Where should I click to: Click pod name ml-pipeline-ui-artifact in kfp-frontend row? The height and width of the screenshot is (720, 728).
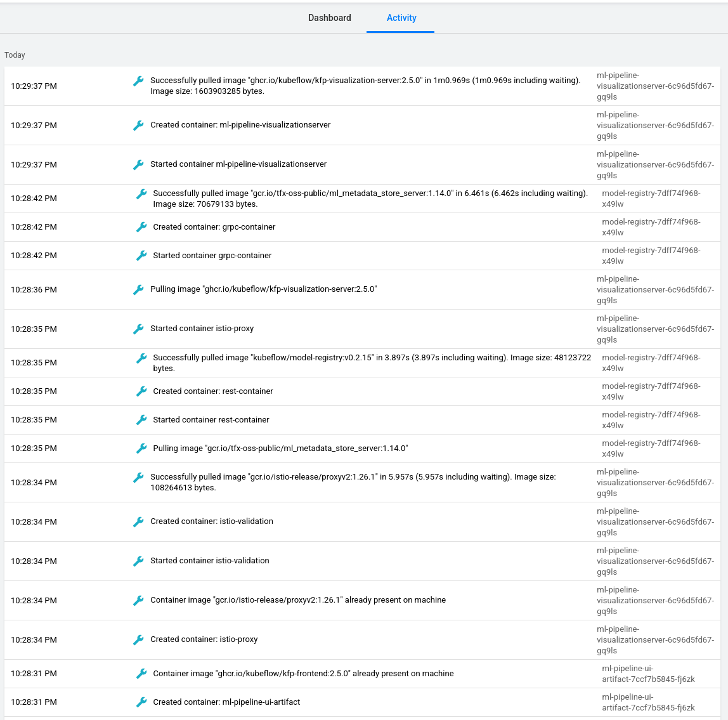point(648,674)
